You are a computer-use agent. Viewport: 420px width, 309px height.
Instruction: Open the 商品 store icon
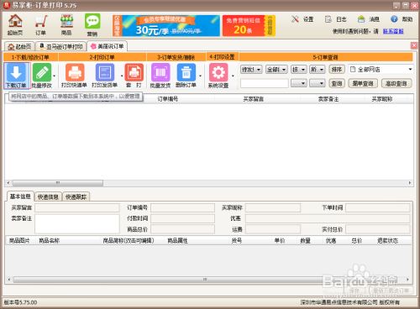(x=66, y=24)
